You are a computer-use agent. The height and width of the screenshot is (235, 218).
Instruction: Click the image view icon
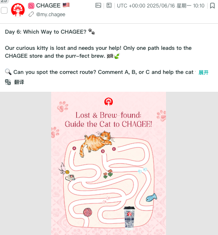click(x=98, y=5)
